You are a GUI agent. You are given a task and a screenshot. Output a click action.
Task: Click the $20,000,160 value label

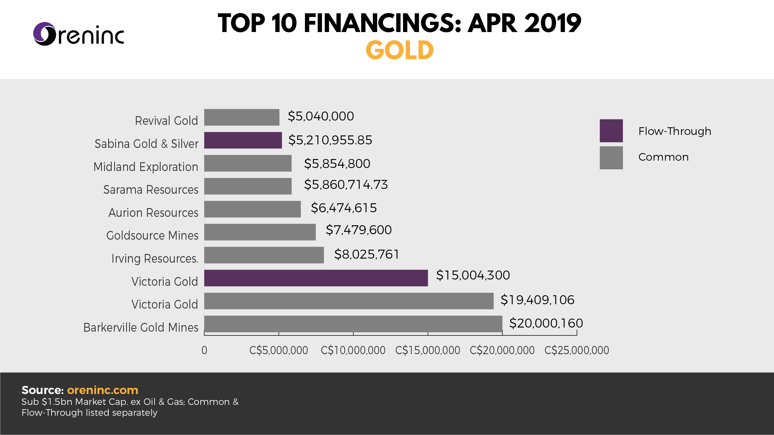[546, 323]
